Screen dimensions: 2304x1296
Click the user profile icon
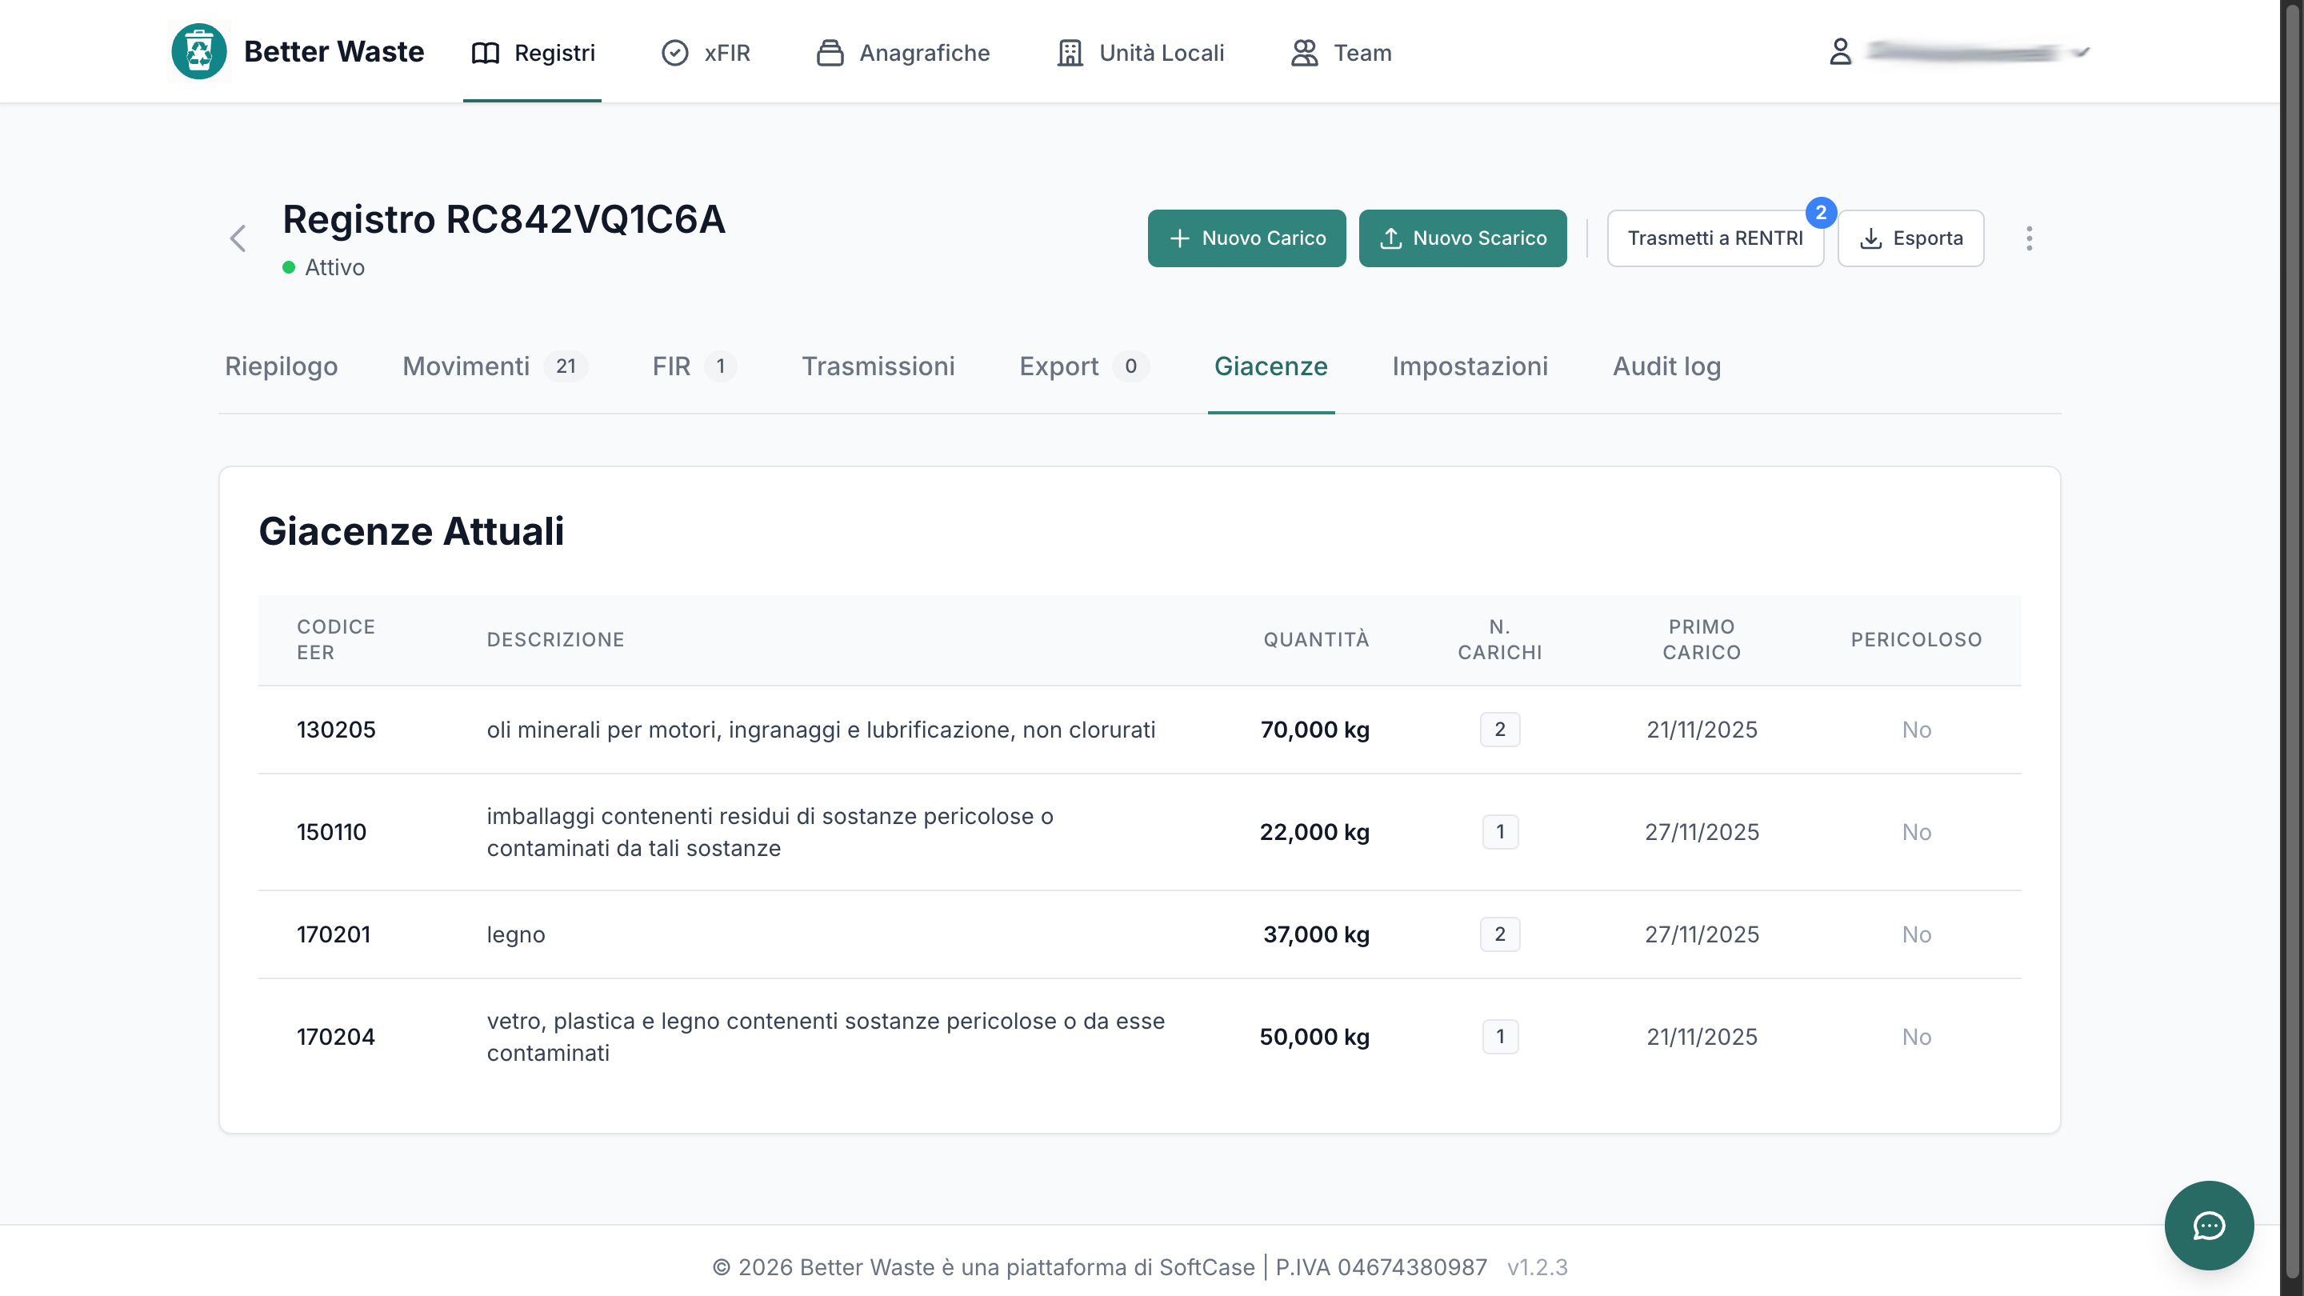[x=1840, y=51]
